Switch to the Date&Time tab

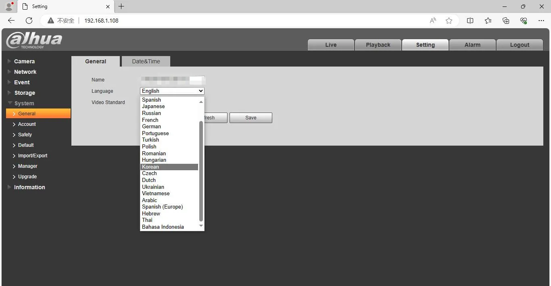(x=146, y=61)
